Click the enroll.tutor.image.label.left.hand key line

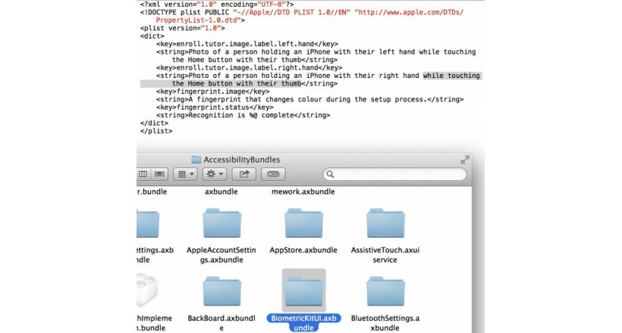click(247, 44)
